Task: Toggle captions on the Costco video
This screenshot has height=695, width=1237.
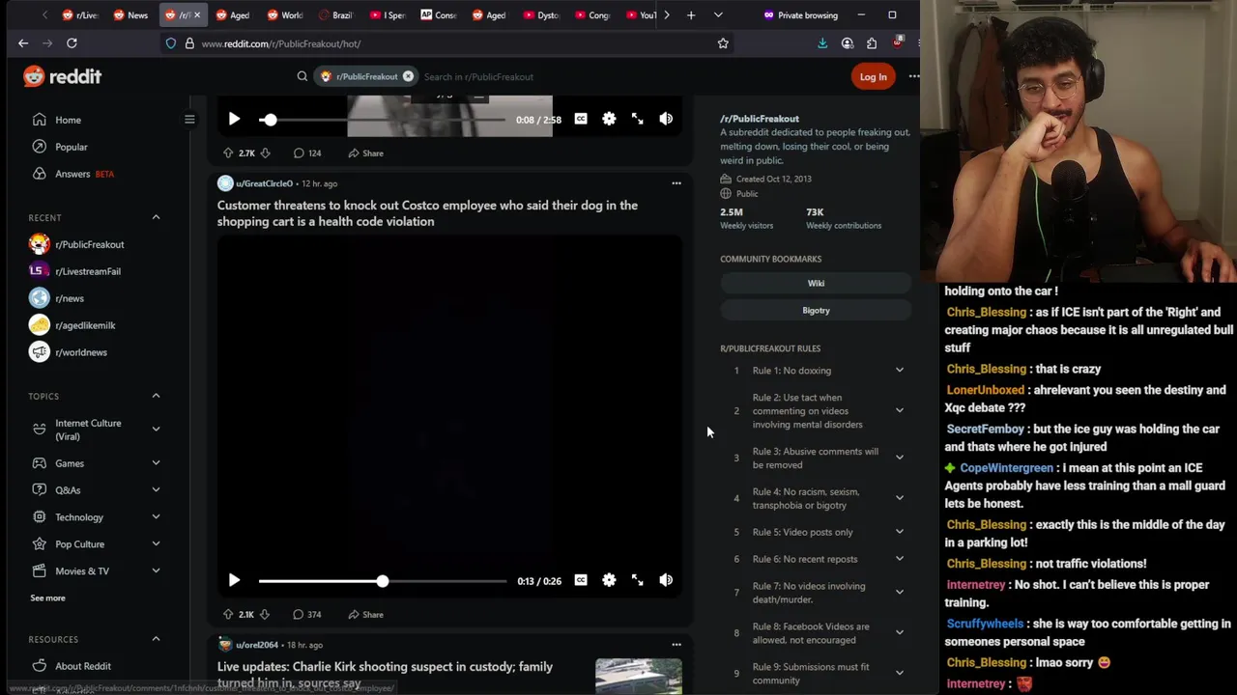Action: (x=581, y=580)
